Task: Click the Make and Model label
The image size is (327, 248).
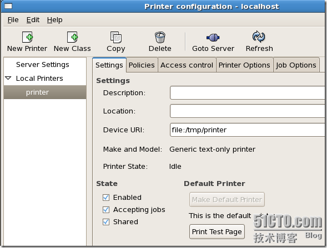Action: pyautogui.click(x=133, y=149)
